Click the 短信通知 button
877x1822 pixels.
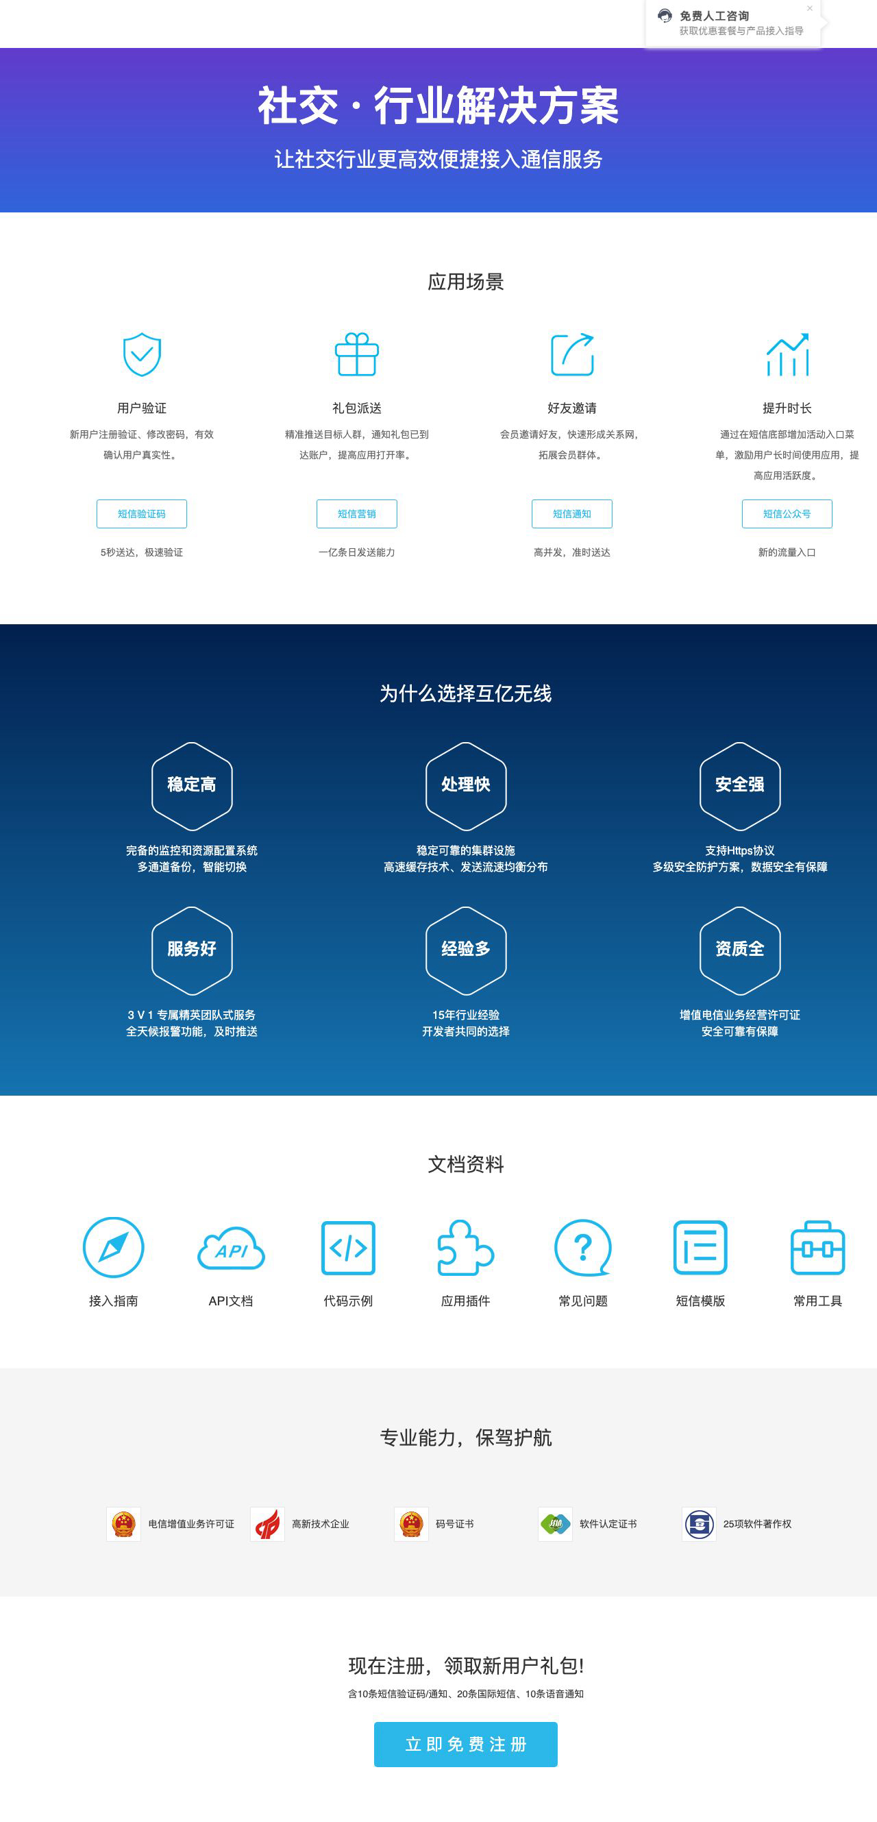(572, 514)
